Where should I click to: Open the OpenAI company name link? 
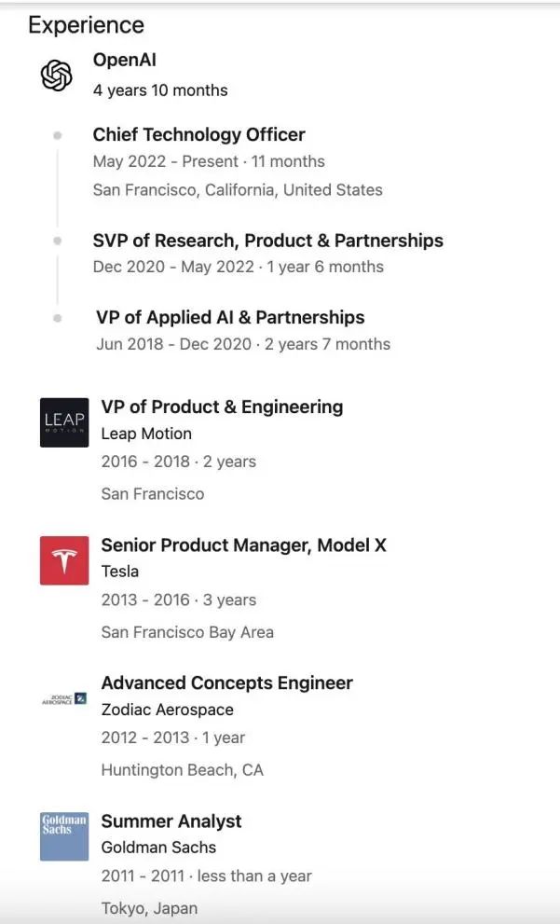click(124, 60)
